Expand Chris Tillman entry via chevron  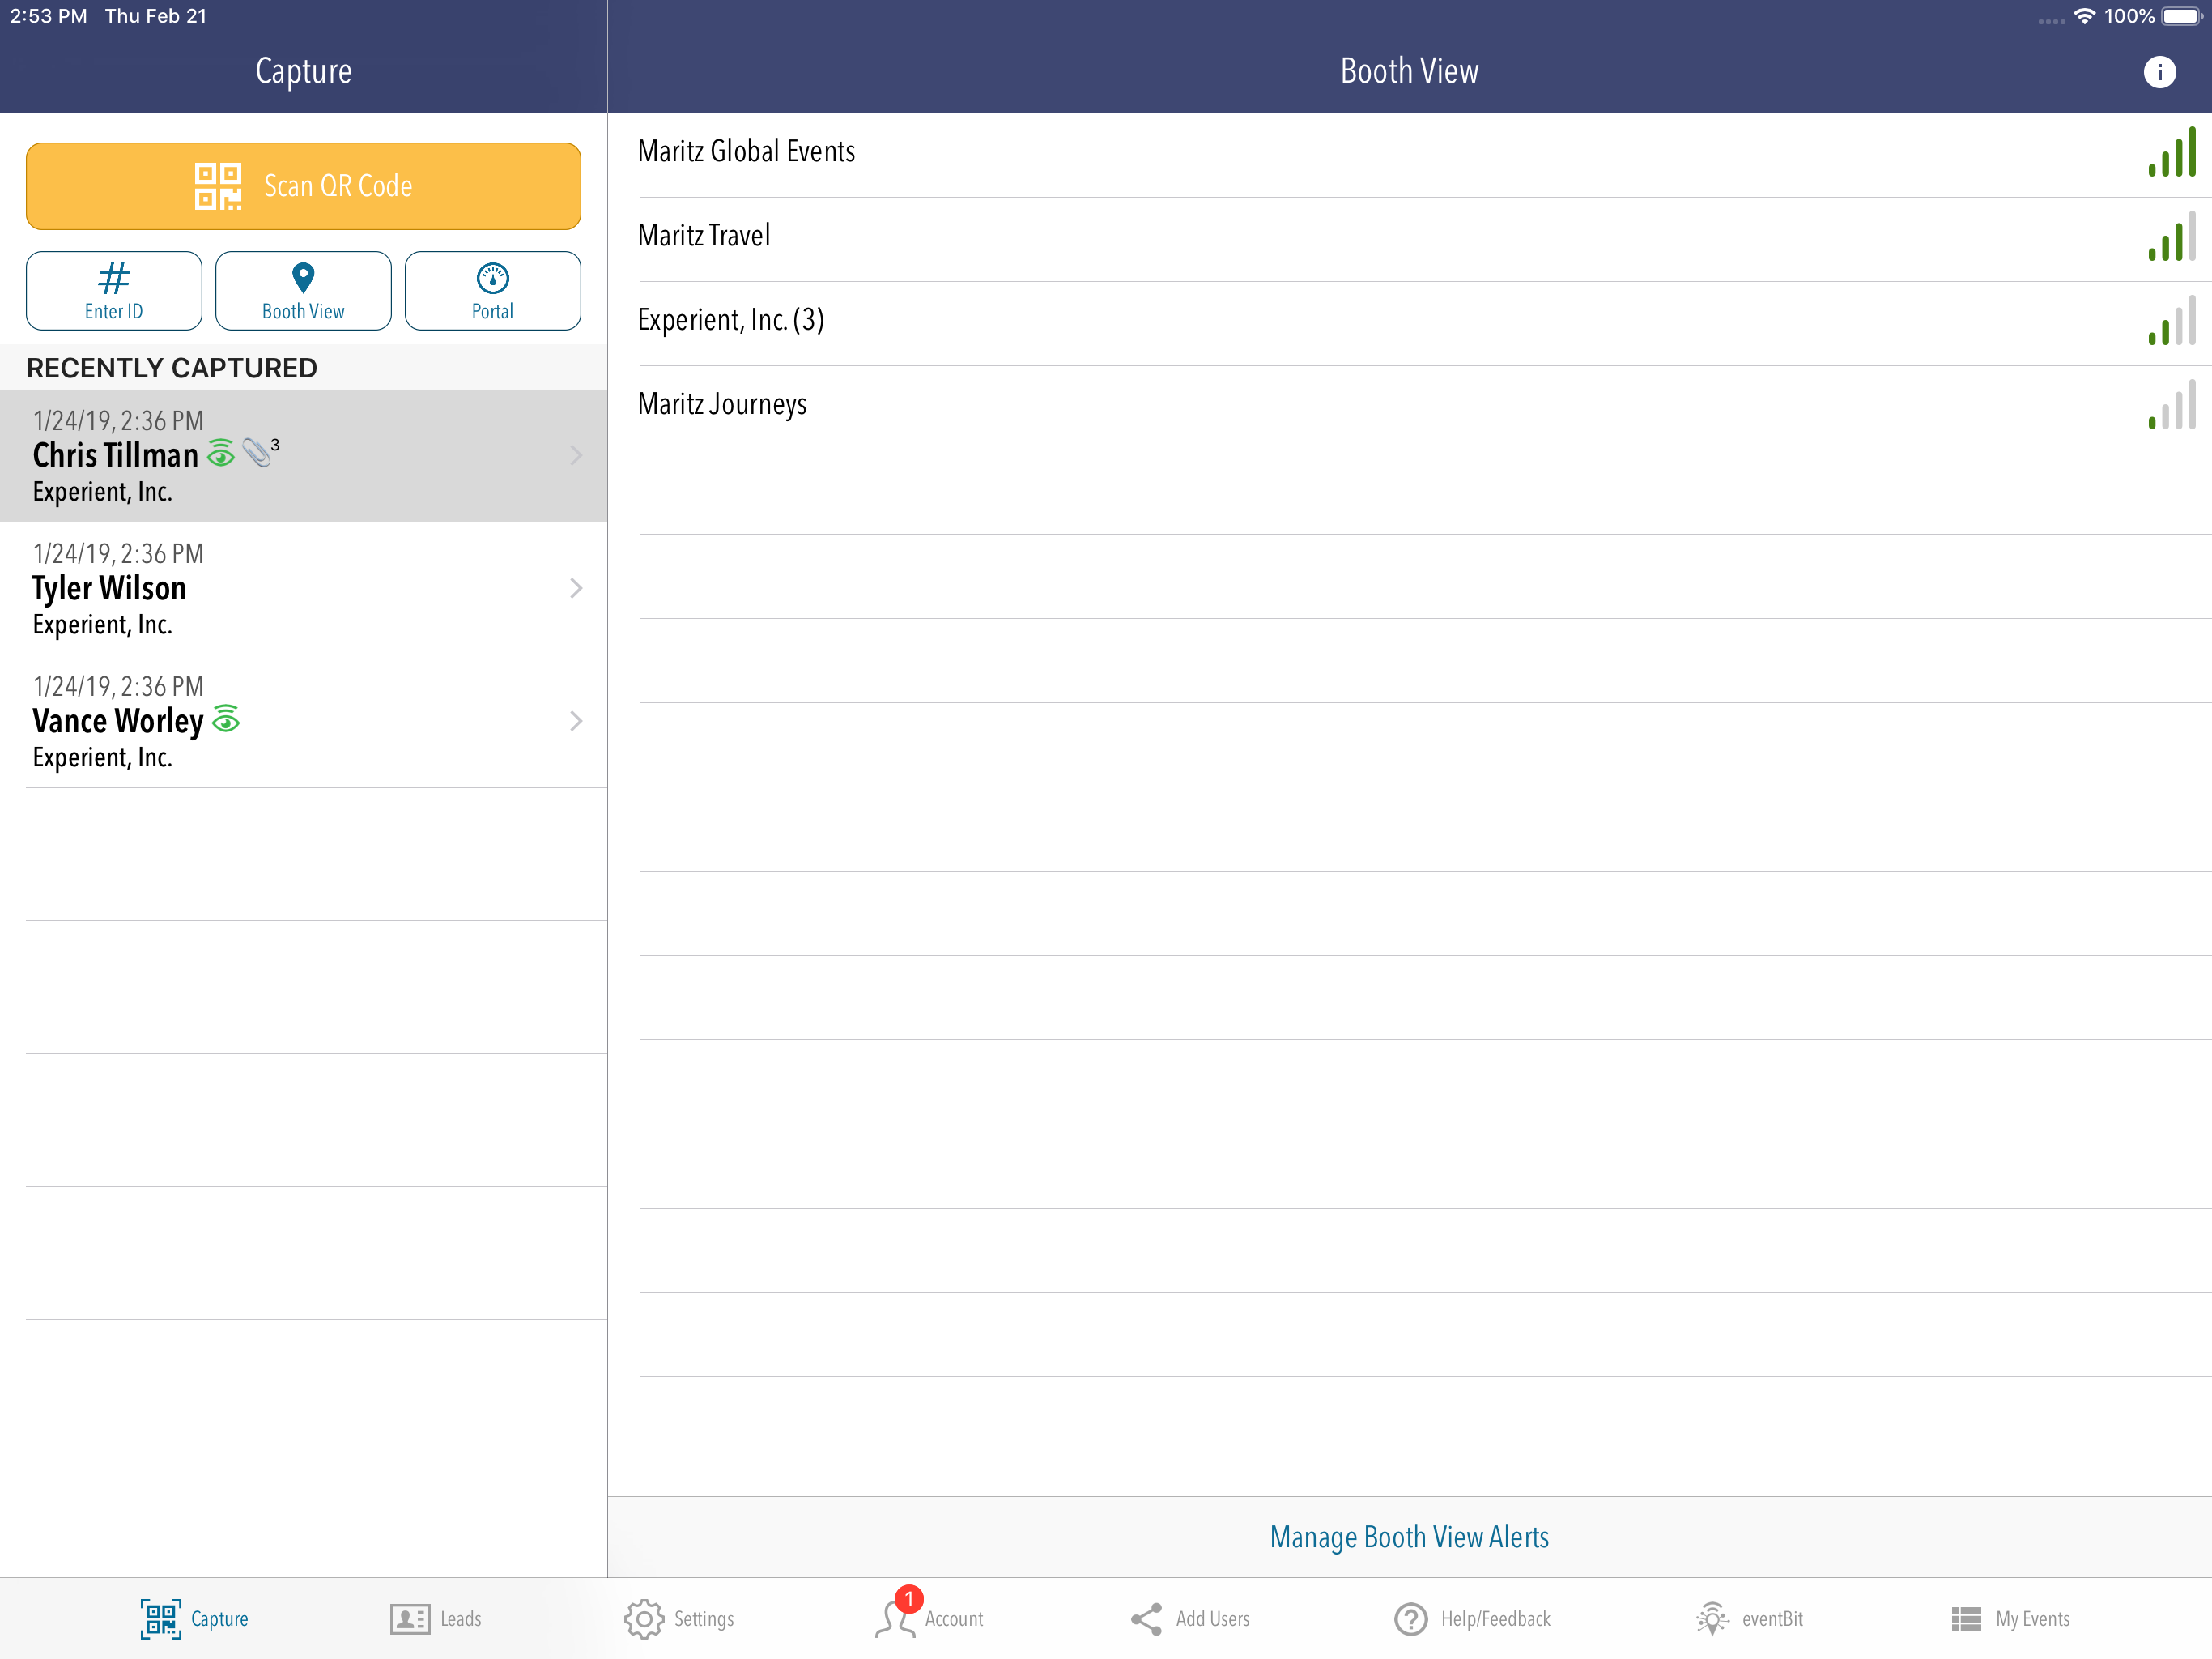[x=576, y=456]
